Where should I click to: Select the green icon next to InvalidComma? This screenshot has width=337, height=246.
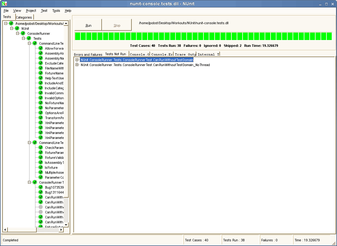pos(41,93)
